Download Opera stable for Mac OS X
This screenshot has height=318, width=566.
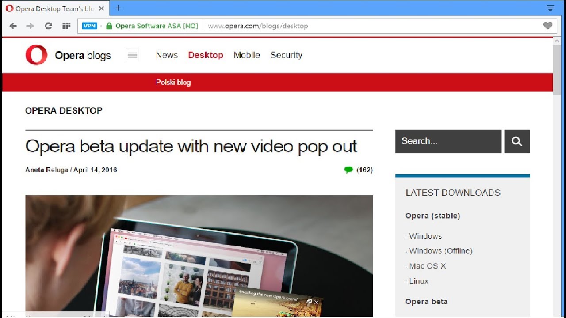tap(427, 266)
